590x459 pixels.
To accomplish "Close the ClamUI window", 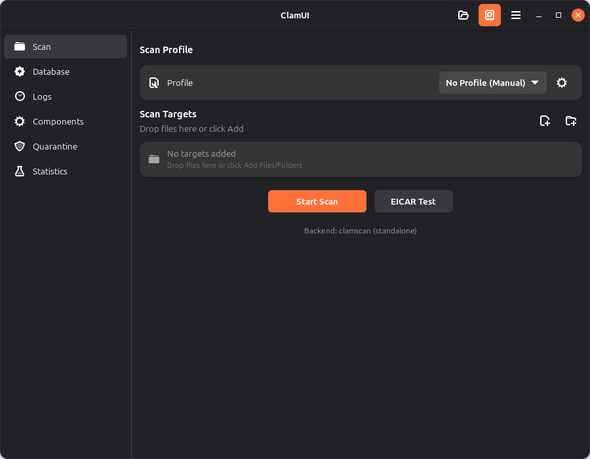I will click(578, 15).
